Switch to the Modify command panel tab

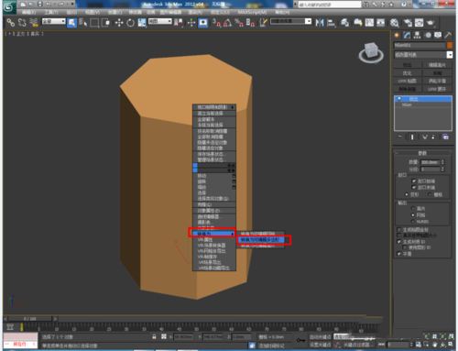(407, 35)
